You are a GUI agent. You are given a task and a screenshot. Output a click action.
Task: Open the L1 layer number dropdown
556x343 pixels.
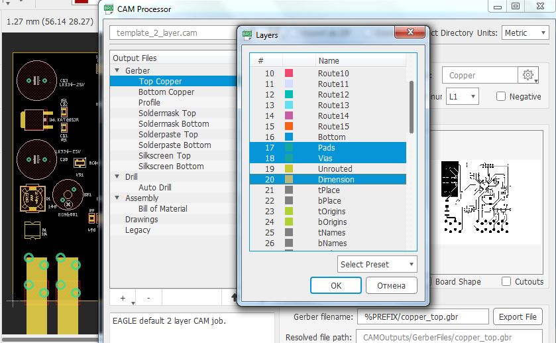[463, 97]
